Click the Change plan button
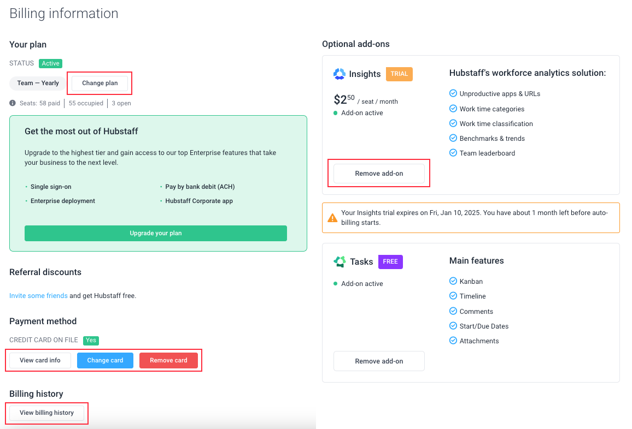 tap(100, 83)
